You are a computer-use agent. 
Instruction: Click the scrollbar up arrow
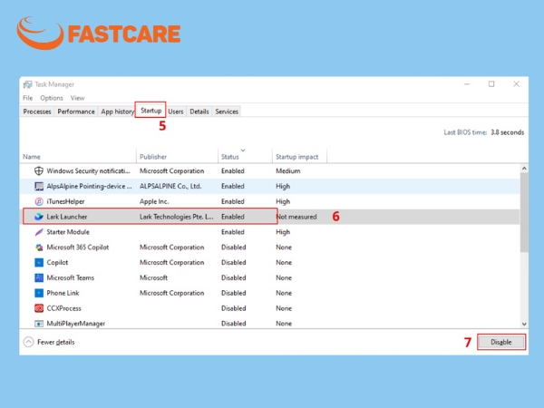[x=524, y=169]
